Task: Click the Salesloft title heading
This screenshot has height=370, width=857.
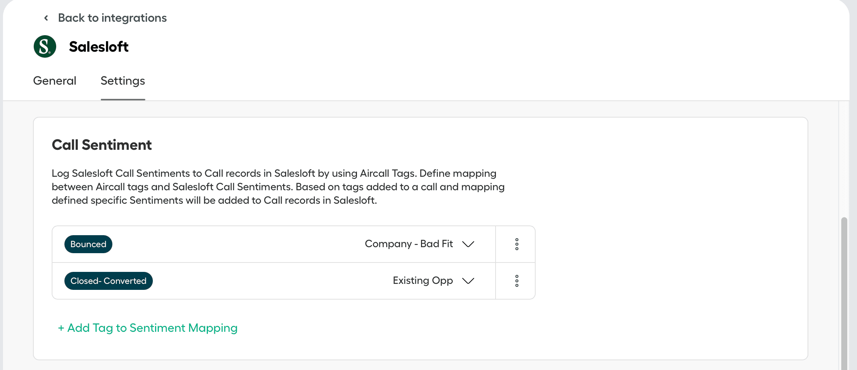Action: 99,47
